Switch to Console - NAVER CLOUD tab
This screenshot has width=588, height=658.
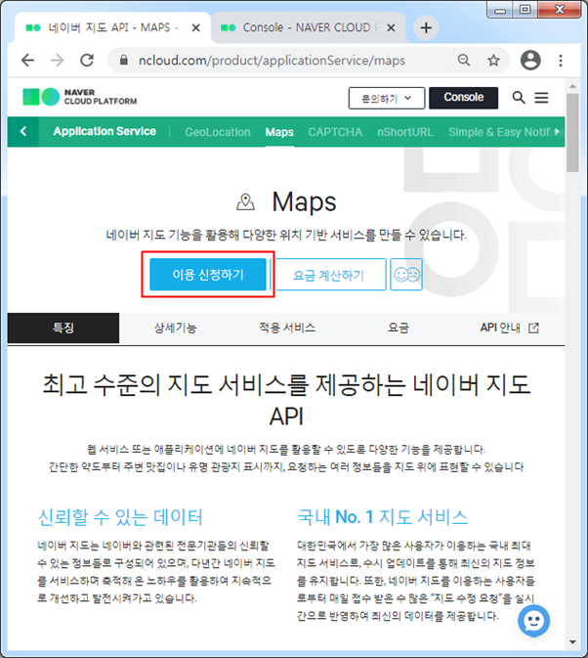[x=309, y=27]
